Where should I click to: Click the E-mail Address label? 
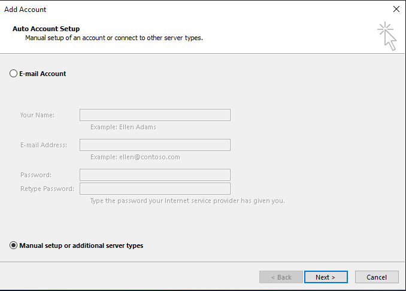[44, 145]
